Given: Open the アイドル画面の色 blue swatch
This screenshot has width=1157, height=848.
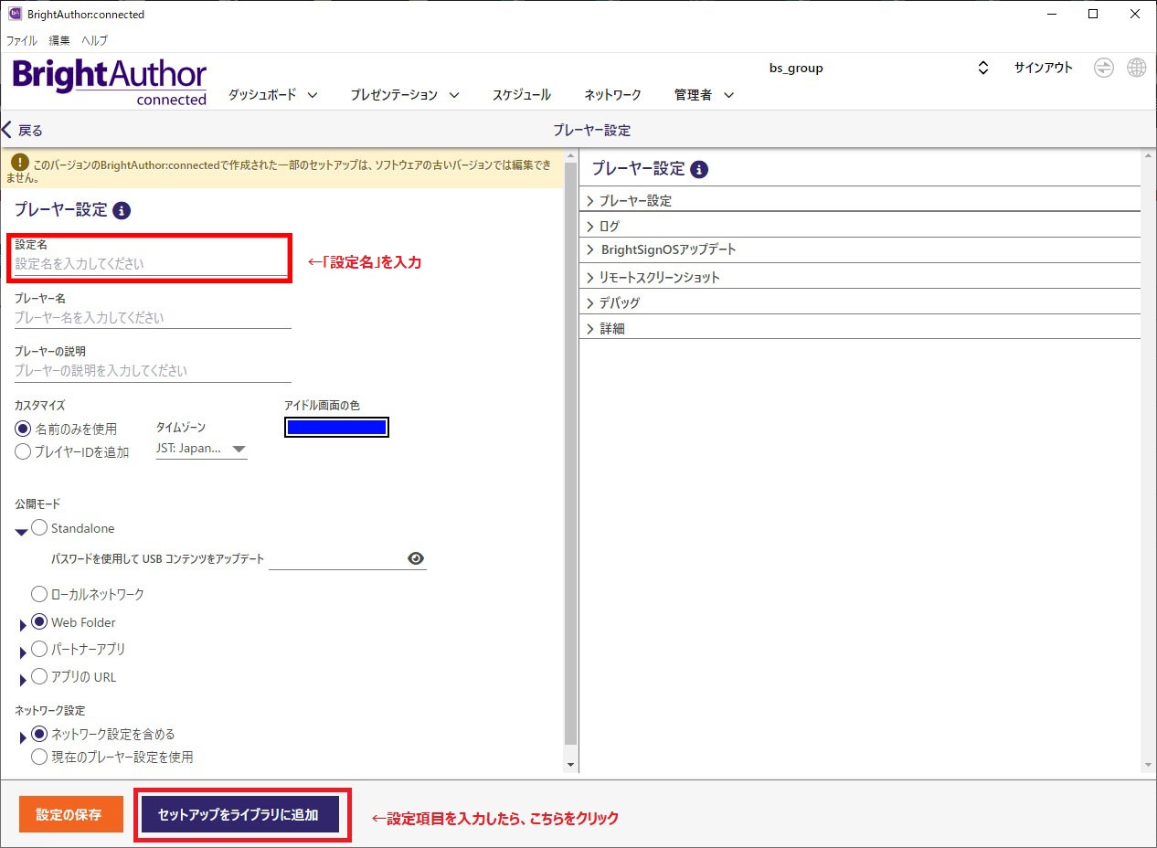Looking at the screenshot, I should pyautogui.click(x=336, y=427).
